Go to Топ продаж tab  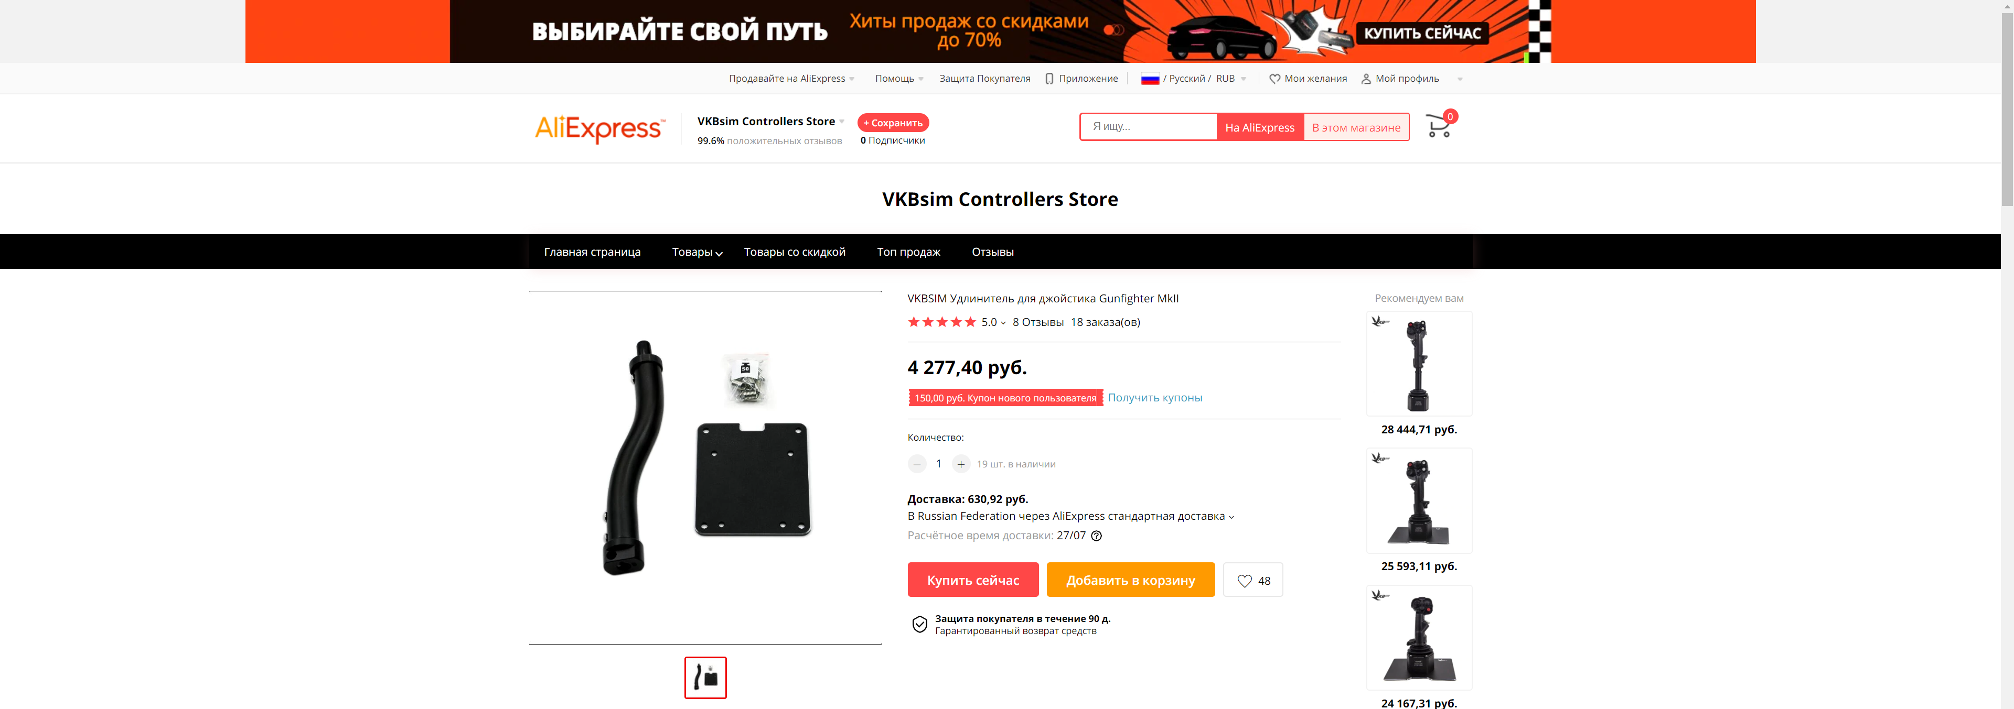[x=908, y=252]
